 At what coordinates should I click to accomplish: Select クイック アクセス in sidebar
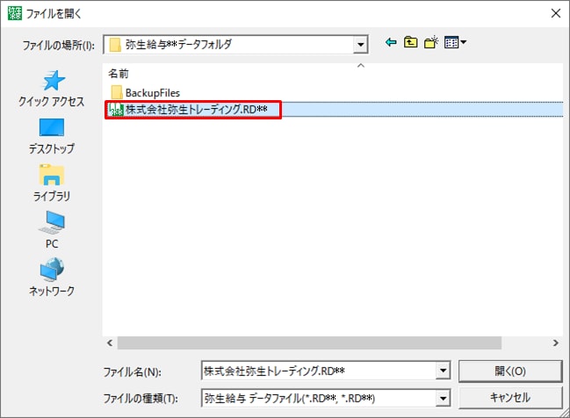[x=52, y=89]
